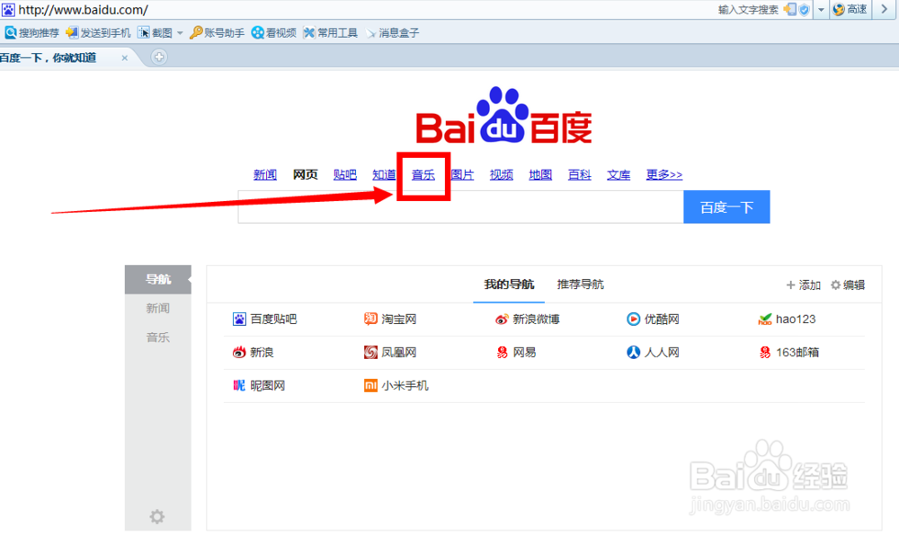Click the 淘宝网 orange icon
Viewport: 899px width, 535px height.
pyautogui.click(x=370, y=319)
